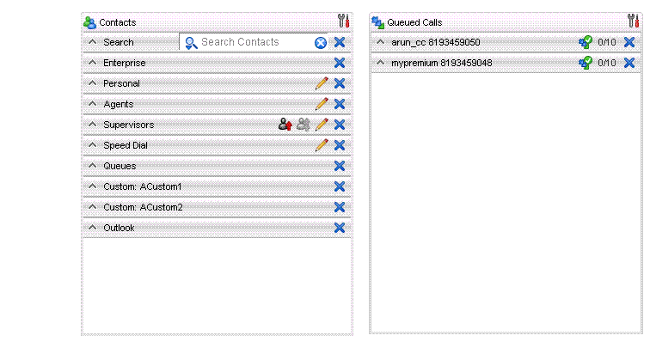
Task: Select the Speed Dial section label
Action: (x=126, y=145)
